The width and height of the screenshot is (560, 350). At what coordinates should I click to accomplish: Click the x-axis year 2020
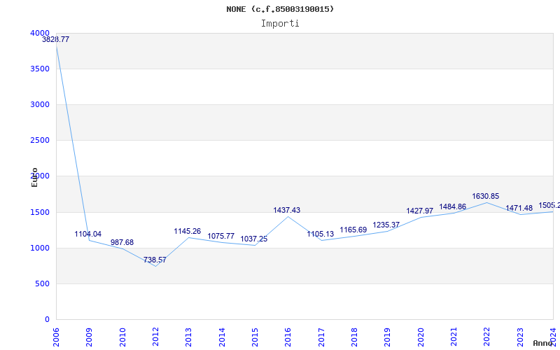(x=421, y=337)
